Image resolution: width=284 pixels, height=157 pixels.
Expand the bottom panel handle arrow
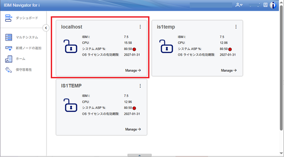tap(140, 155)
